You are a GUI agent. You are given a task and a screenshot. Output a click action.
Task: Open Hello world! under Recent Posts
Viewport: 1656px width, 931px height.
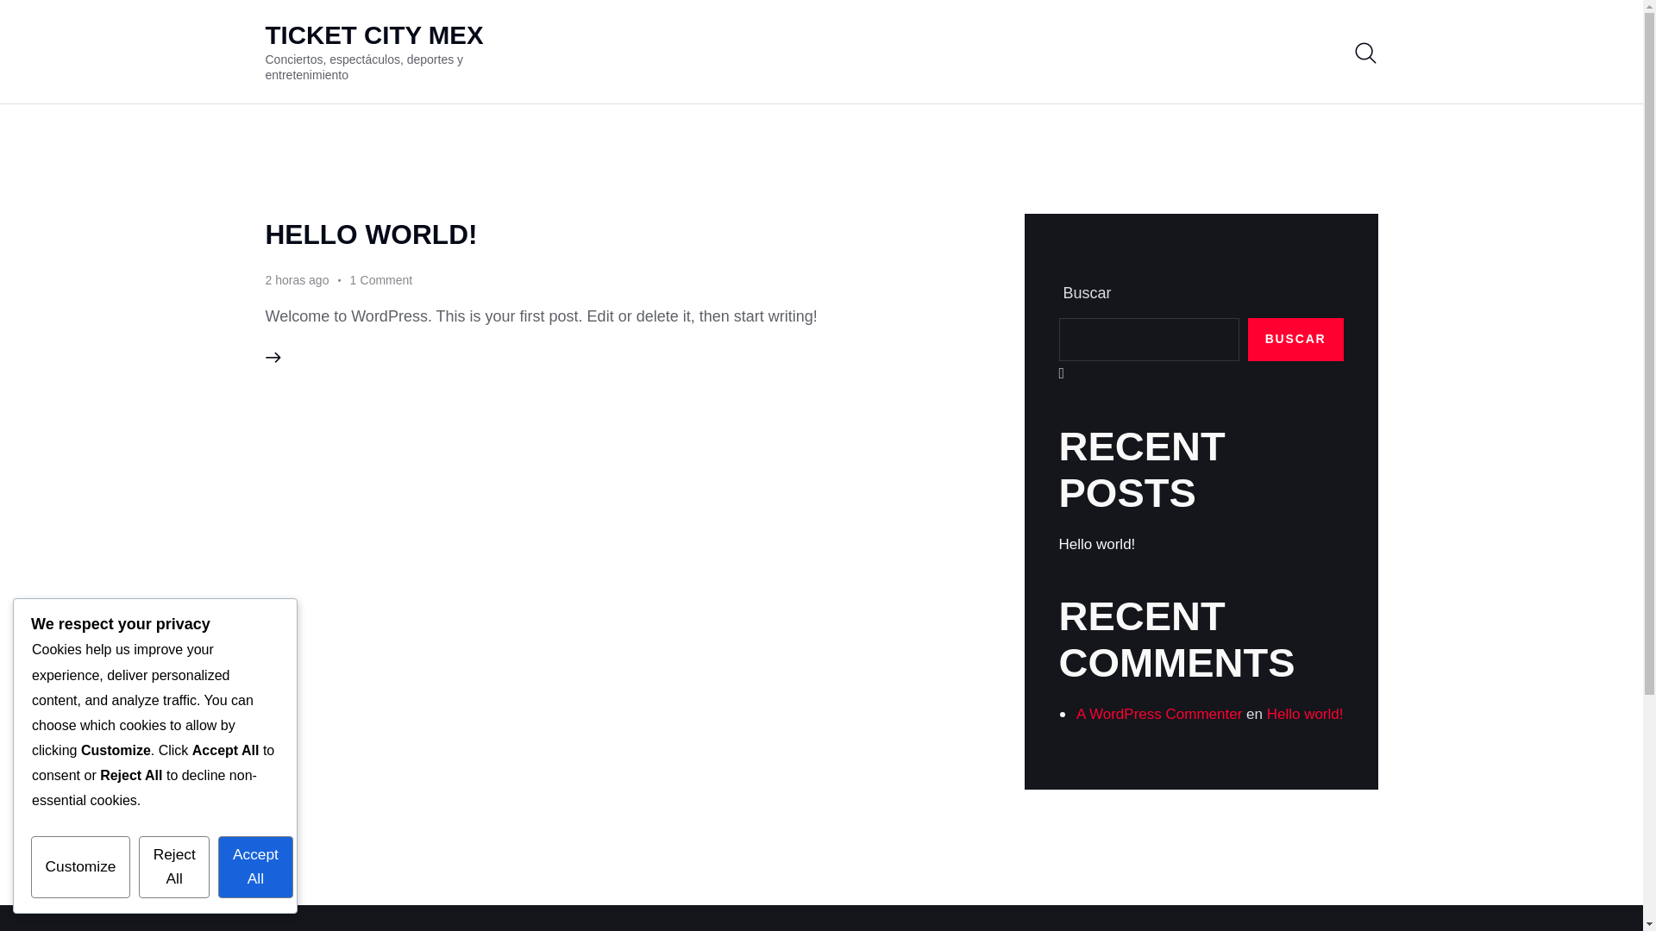click(x=1096, y=545)
